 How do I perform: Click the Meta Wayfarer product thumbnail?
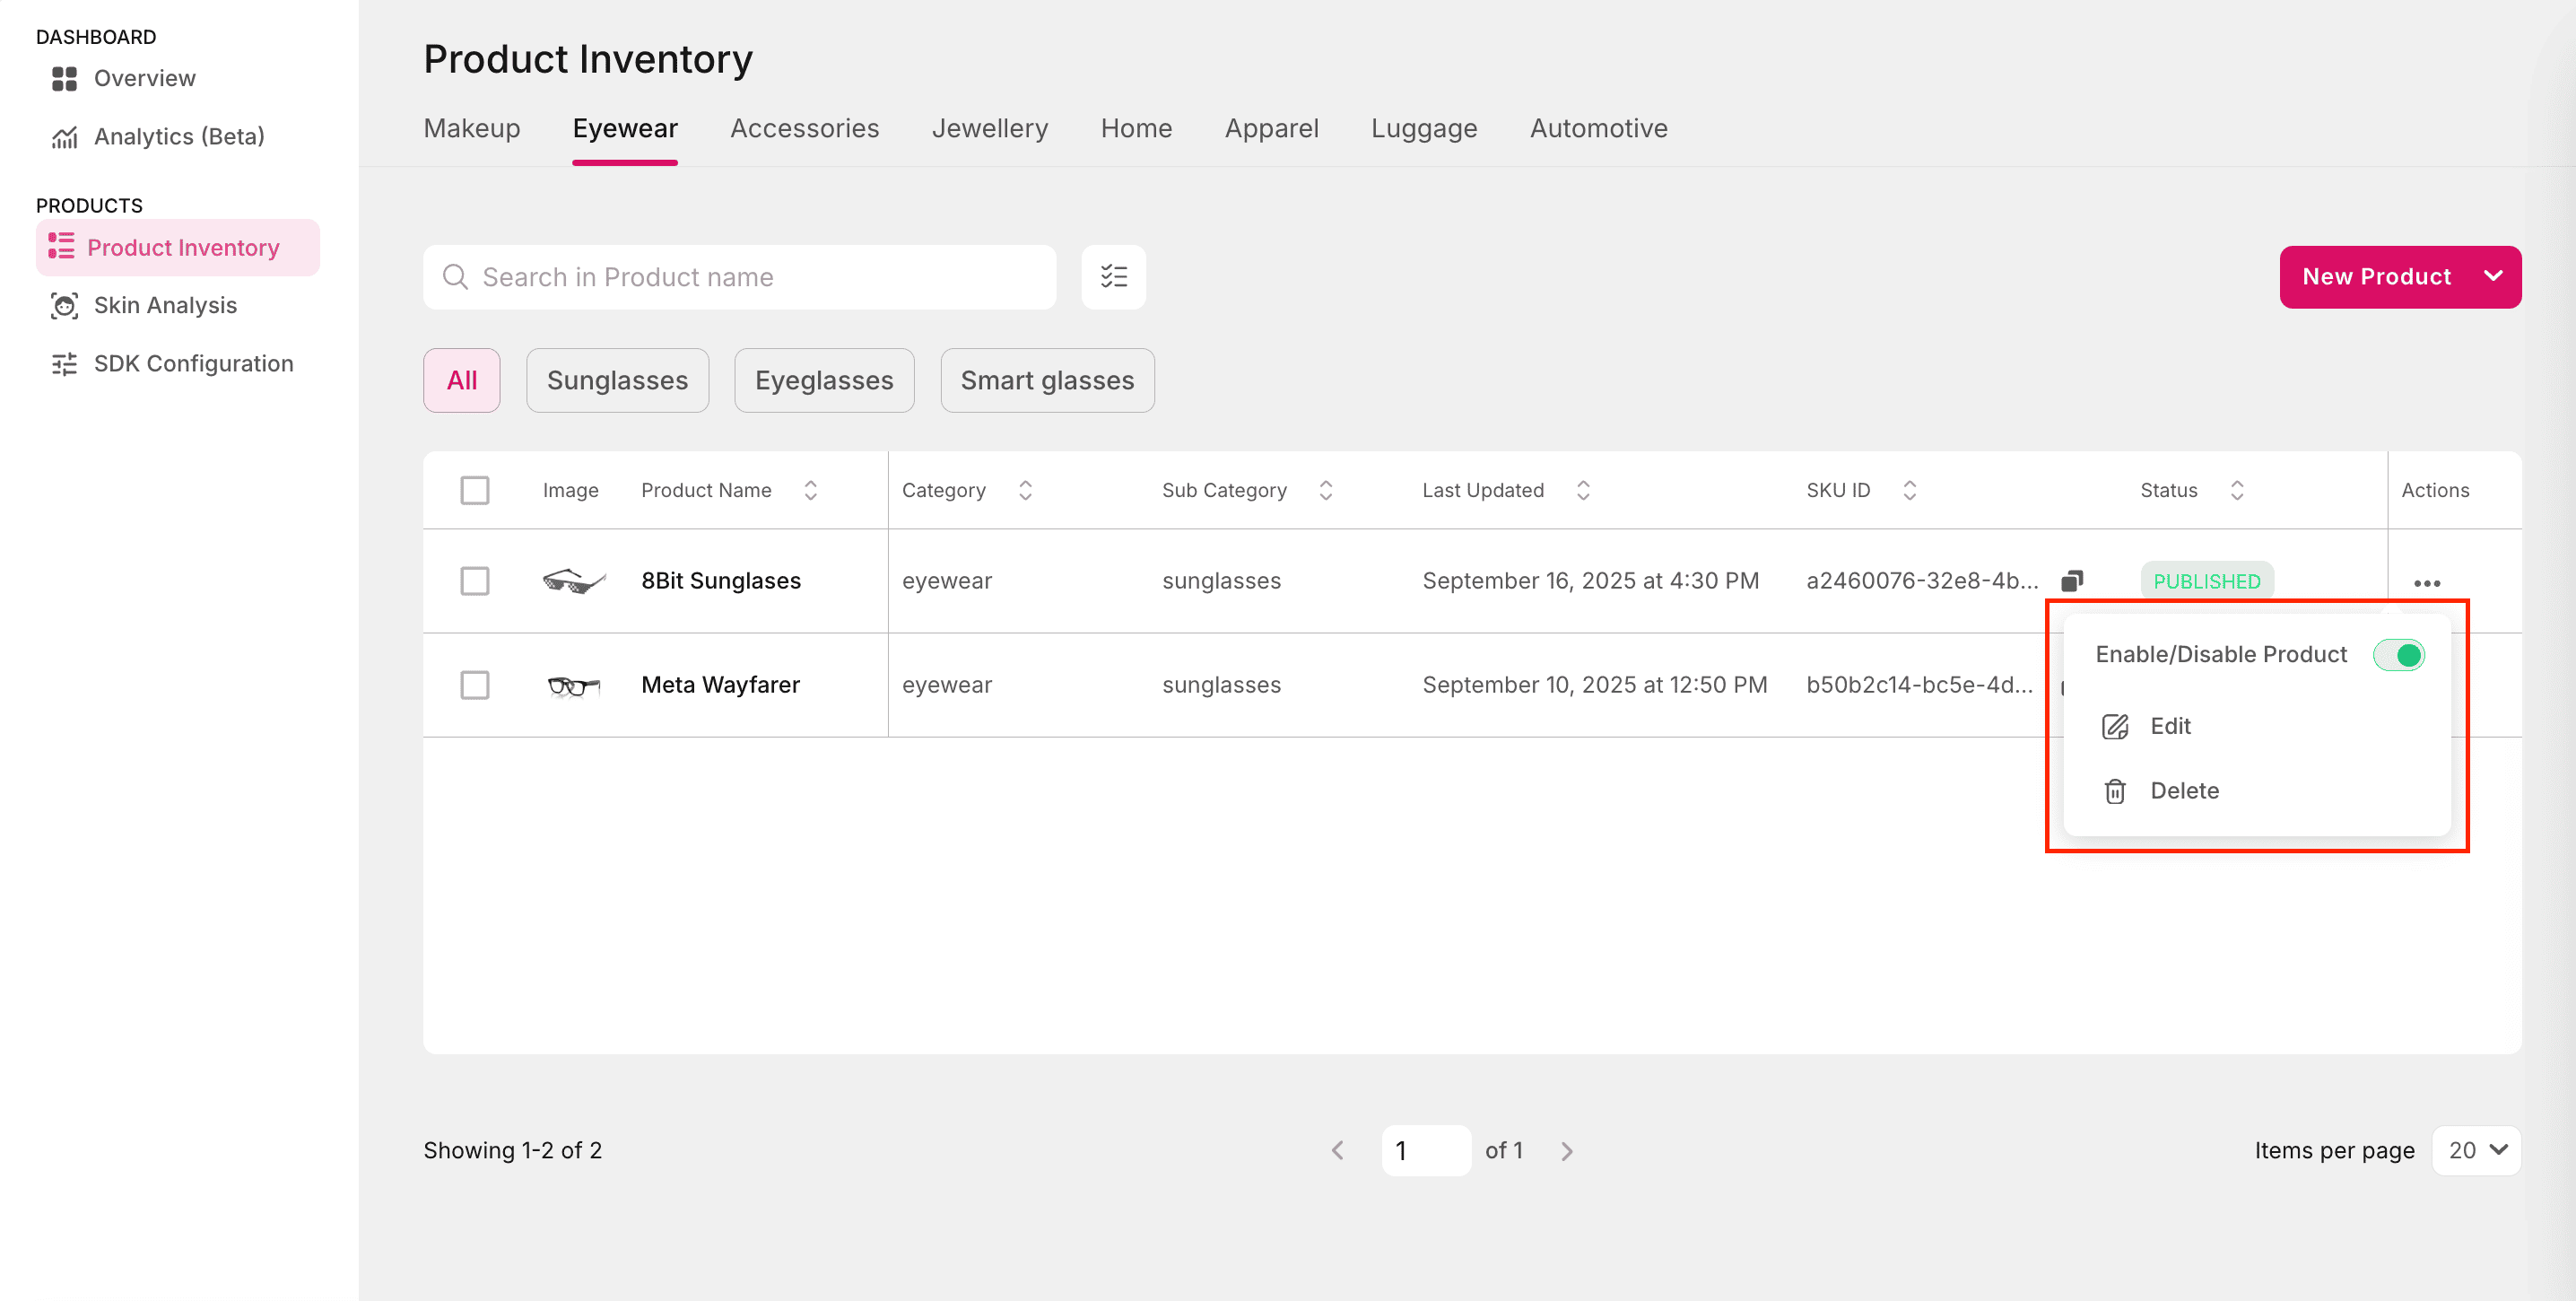[x=573, y=686]
